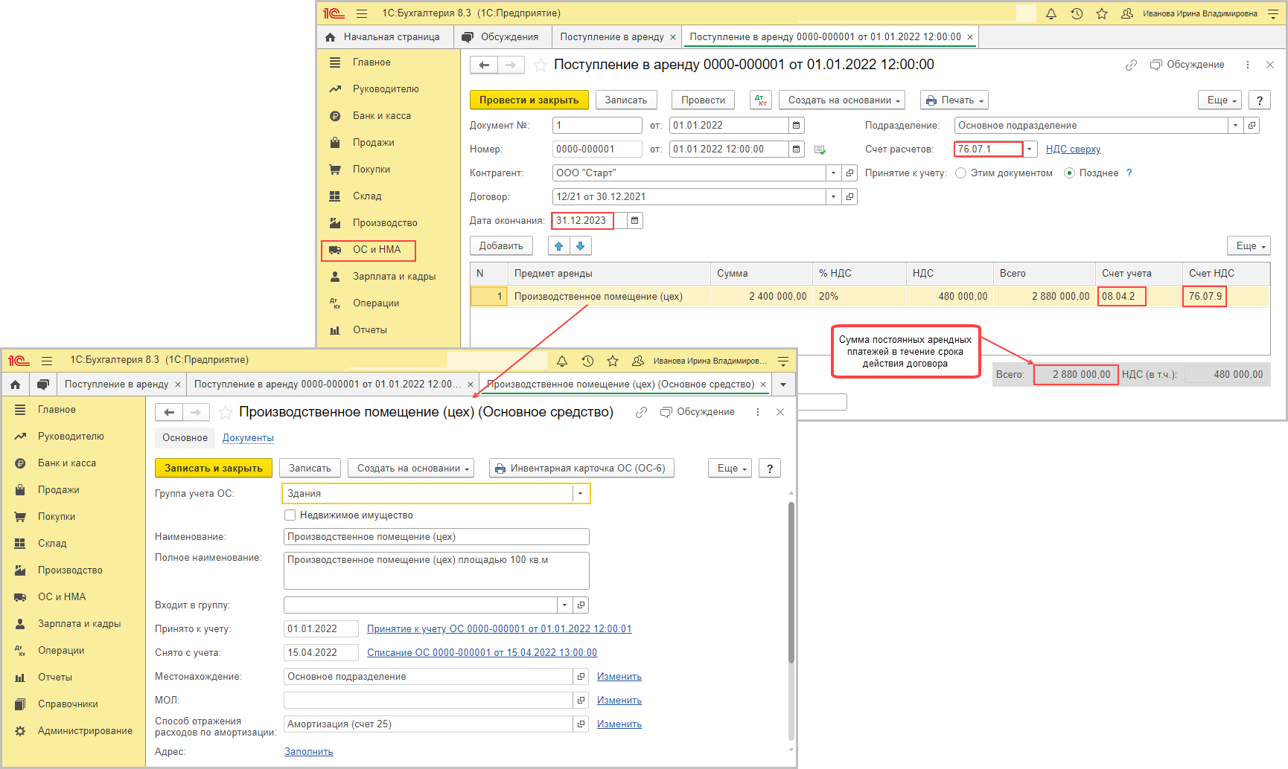Open notifications bell in fixed asset window
Viewport: 1288px width, 769px height.
click(562, 361)
